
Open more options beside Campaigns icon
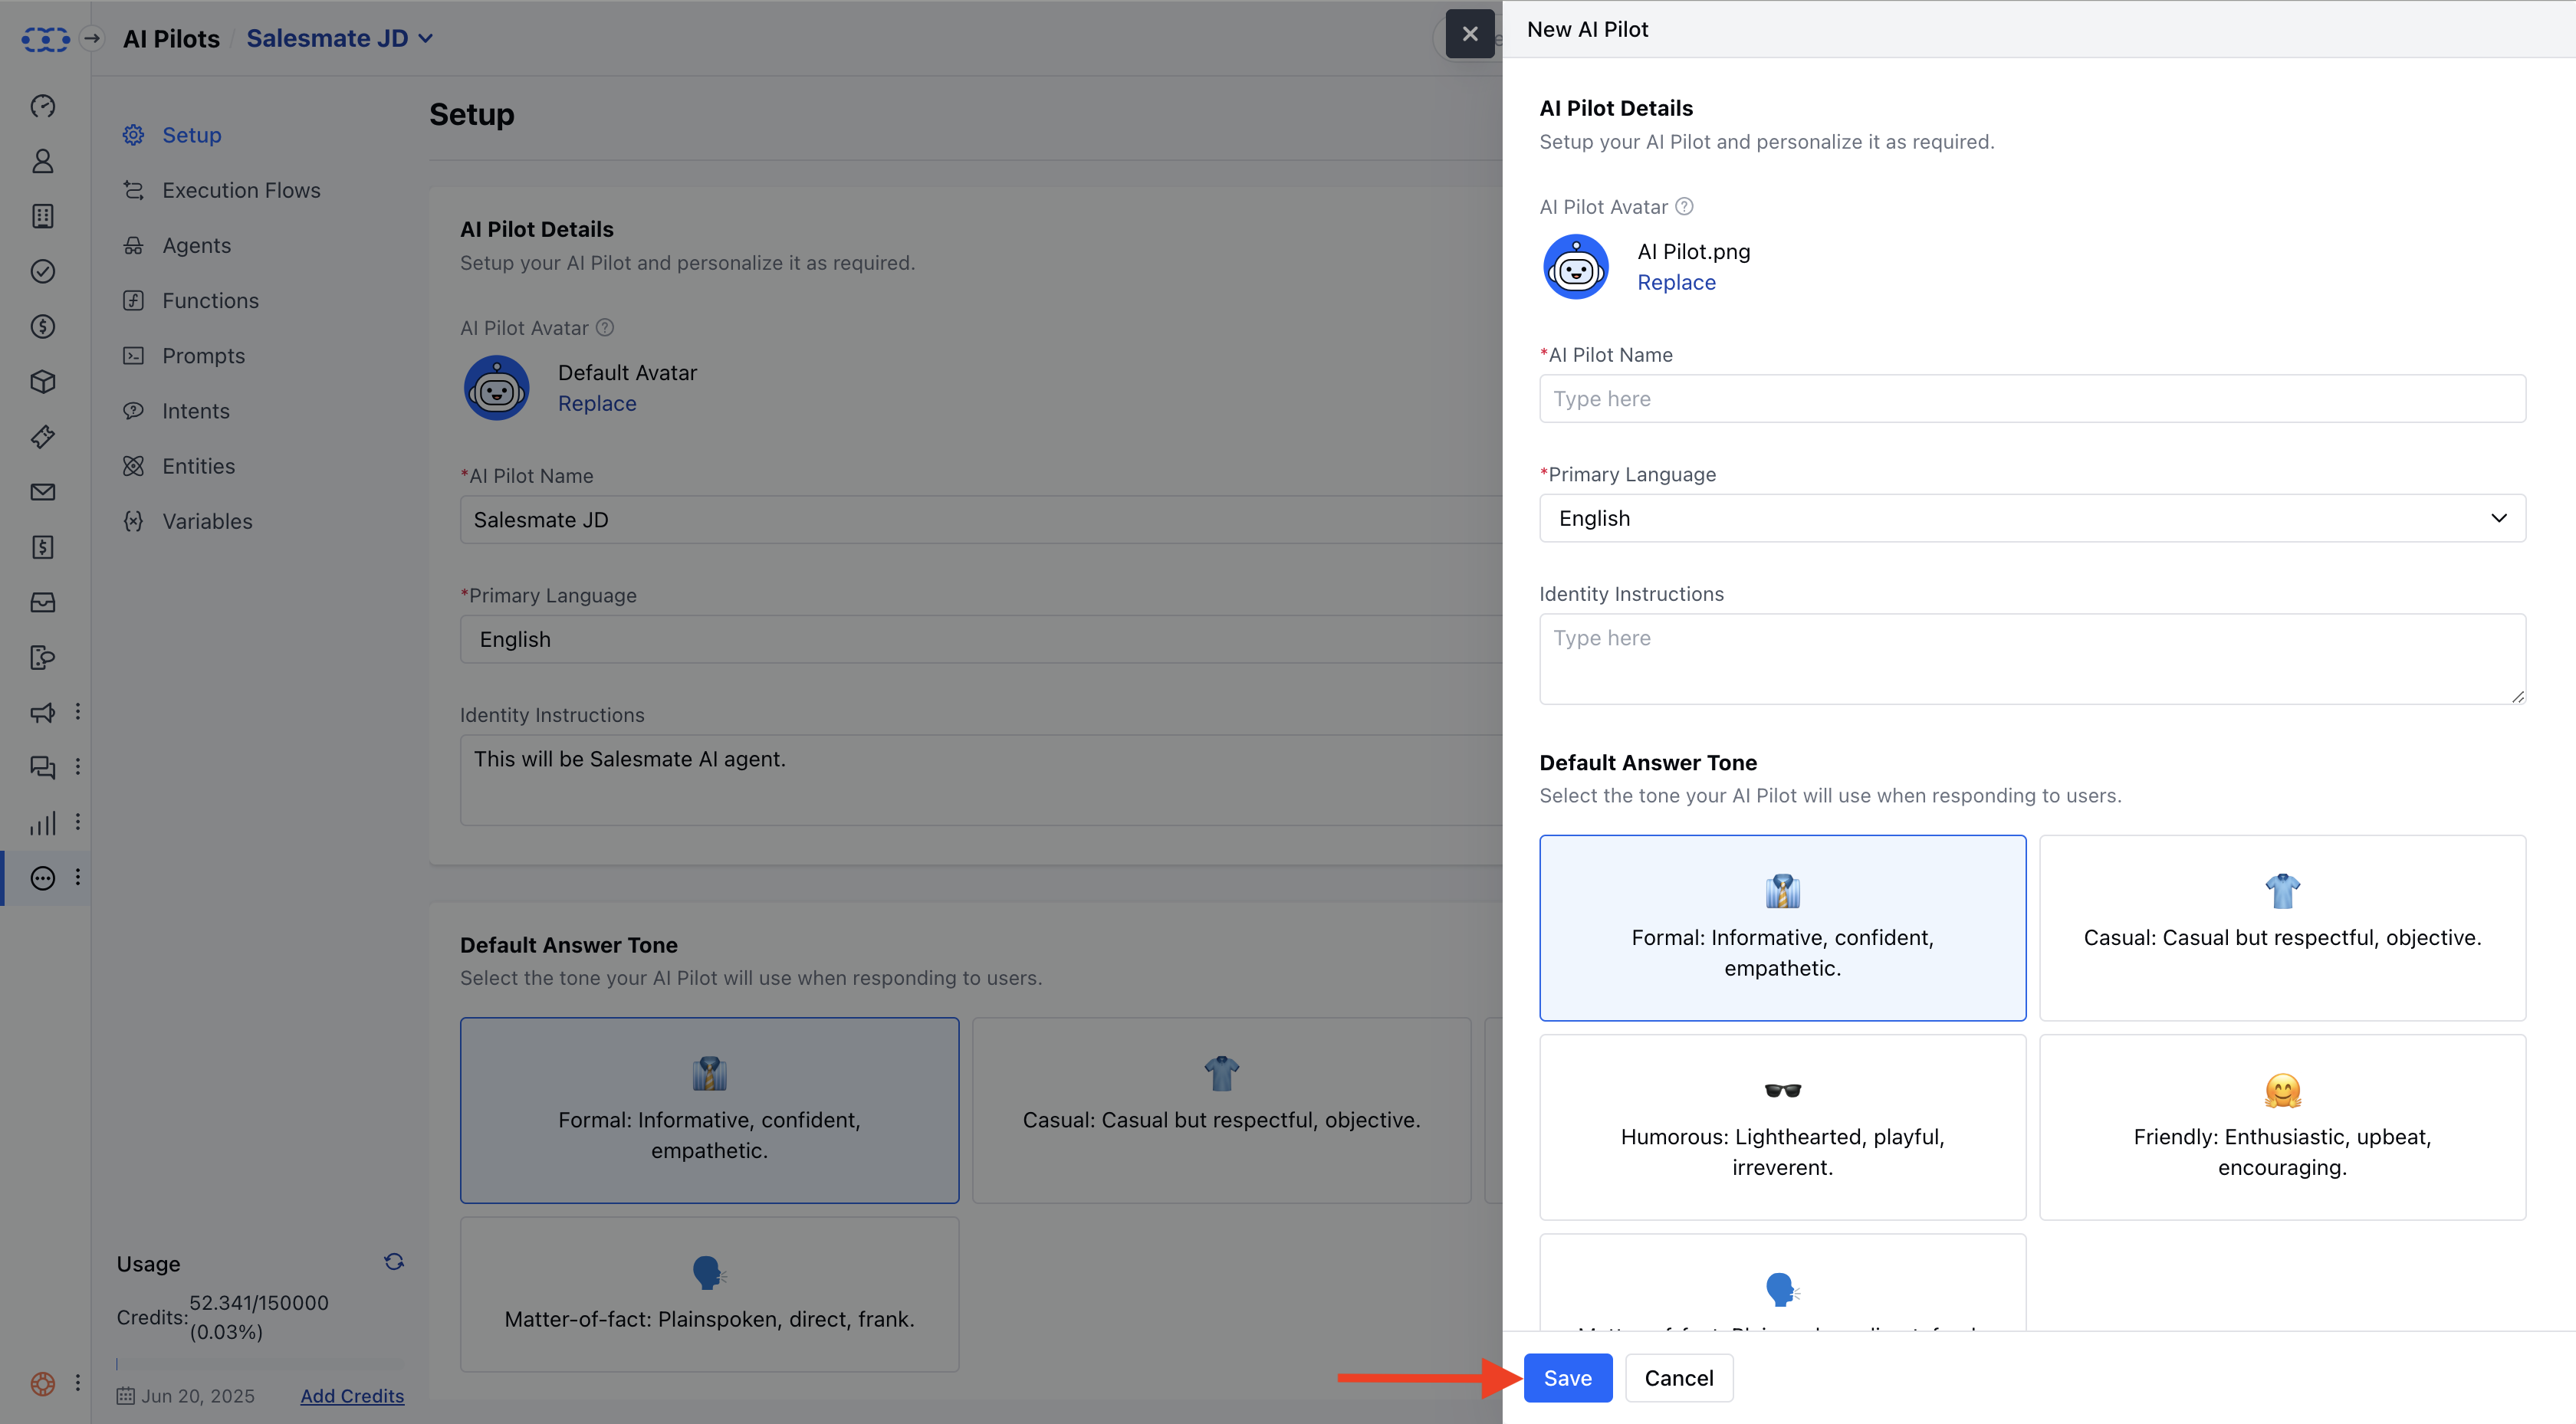(78, 712)
